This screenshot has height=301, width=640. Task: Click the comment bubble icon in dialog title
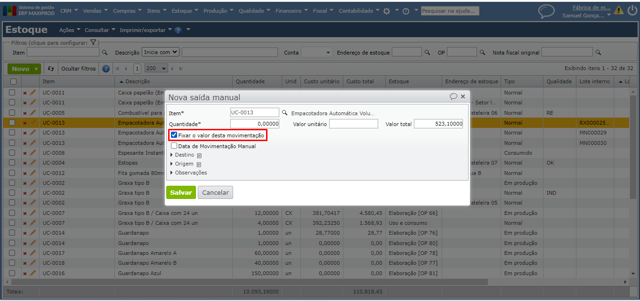pos(454,96)
